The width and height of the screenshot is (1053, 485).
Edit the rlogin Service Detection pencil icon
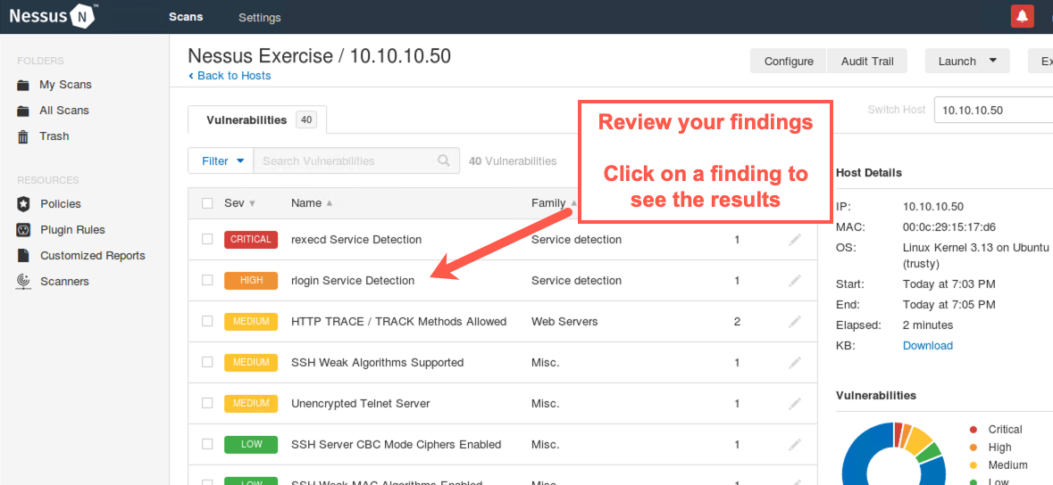[795, 281]
